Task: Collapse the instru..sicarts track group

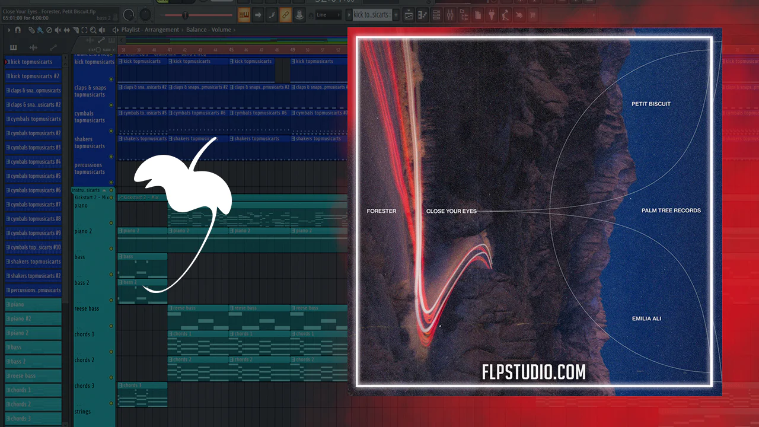Action: click(x=104, y=190)
